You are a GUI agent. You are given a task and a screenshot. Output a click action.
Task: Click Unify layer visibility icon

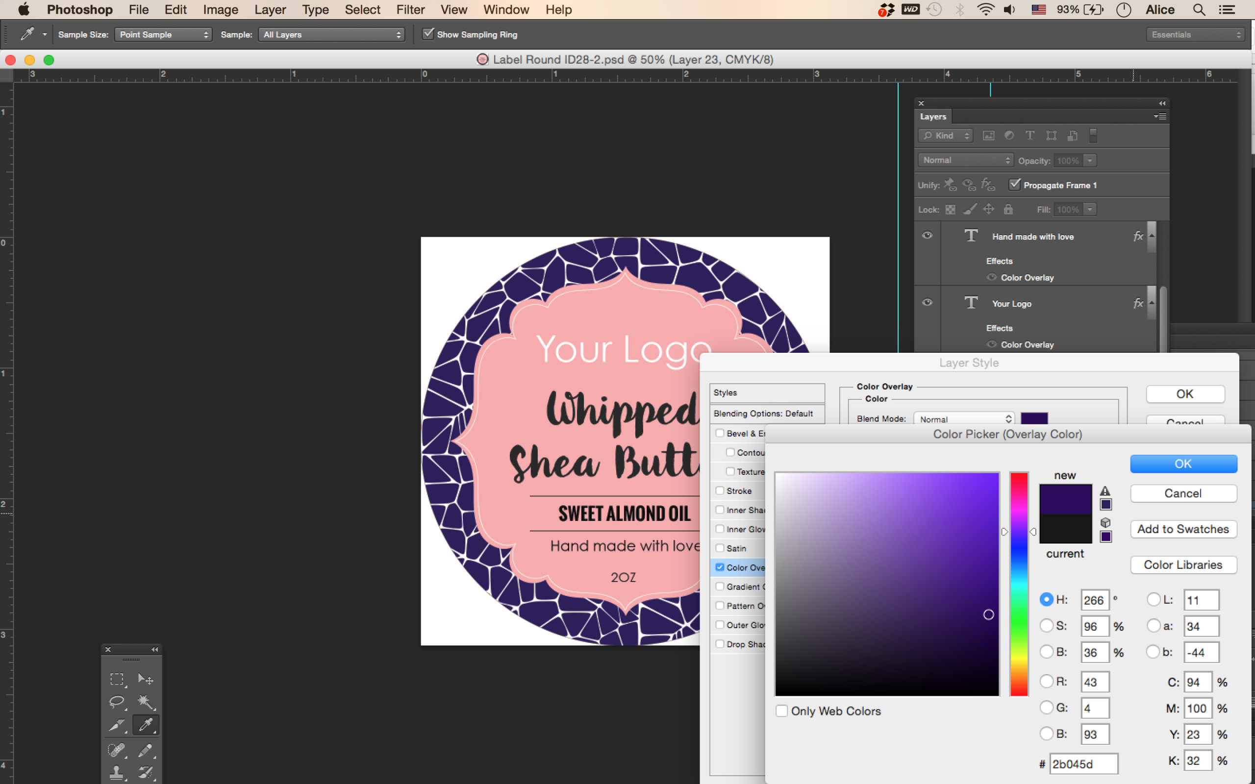tap(969, 185)
